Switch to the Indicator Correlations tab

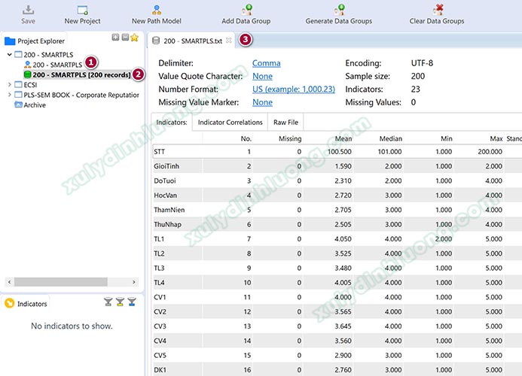click(230, 123)
